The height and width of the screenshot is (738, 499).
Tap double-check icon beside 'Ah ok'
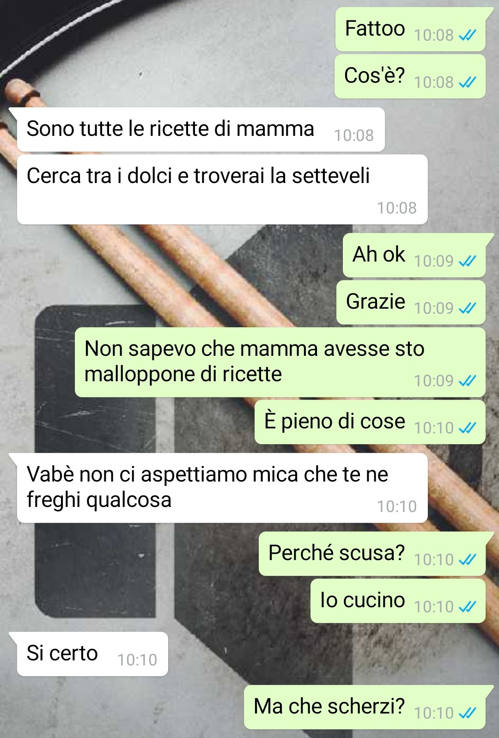pos(468,261)
